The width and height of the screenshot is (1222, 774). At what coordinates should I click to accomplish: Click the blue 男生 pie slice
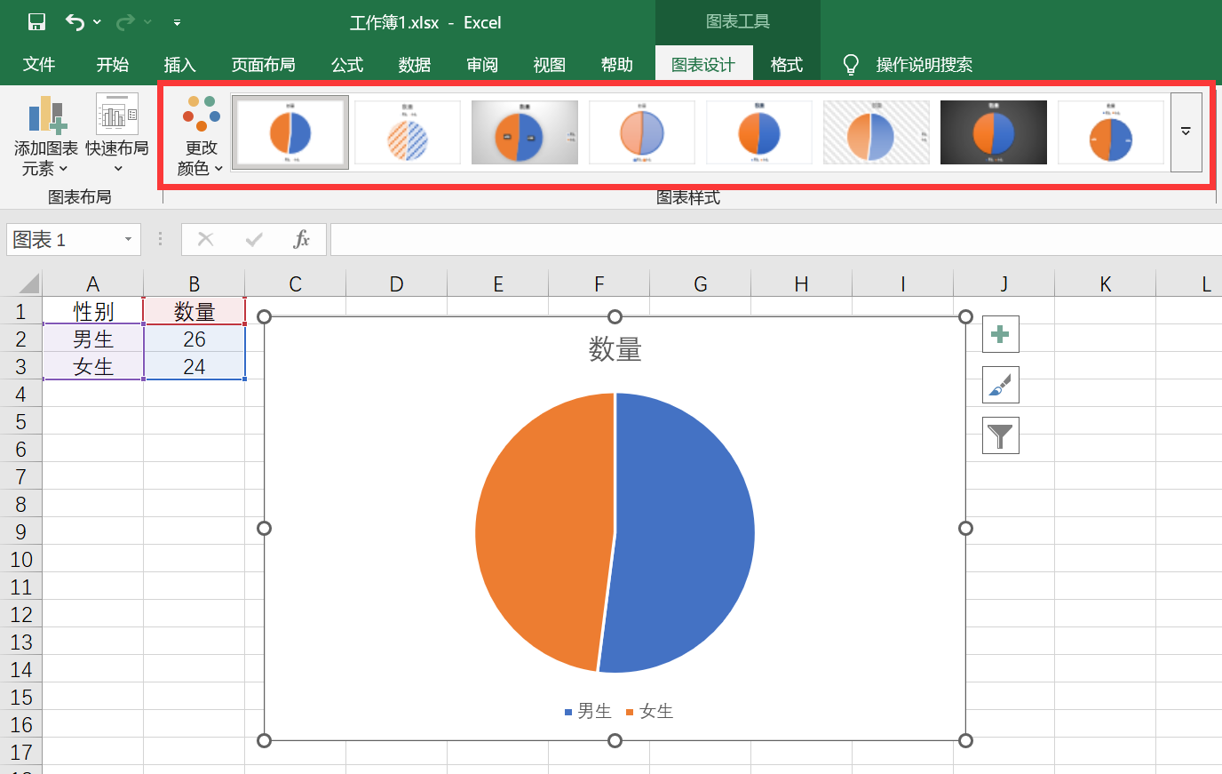(x=684, y=533)
